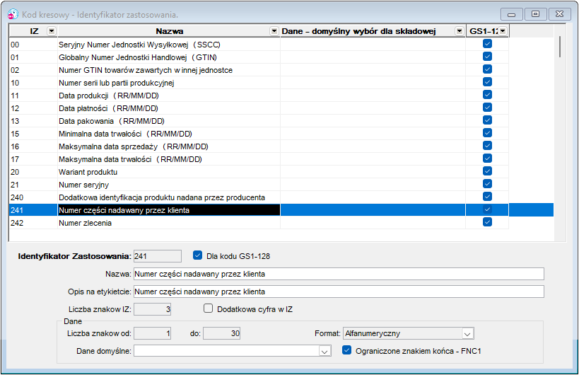Select Maksymalna data sprzedaży (RR/MM/DD) row
579x375 pixels.
[259, 146]
